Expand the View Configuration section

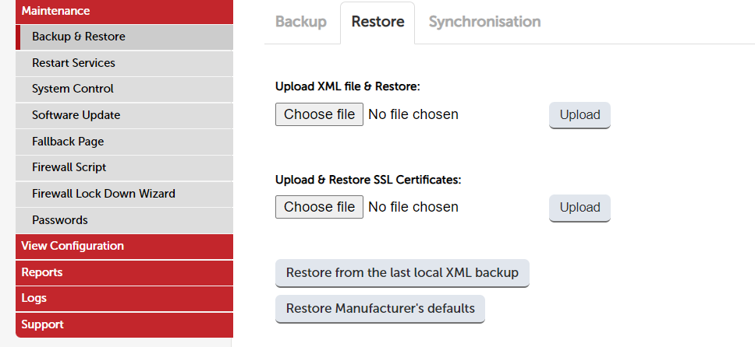[x=124, y=247]
